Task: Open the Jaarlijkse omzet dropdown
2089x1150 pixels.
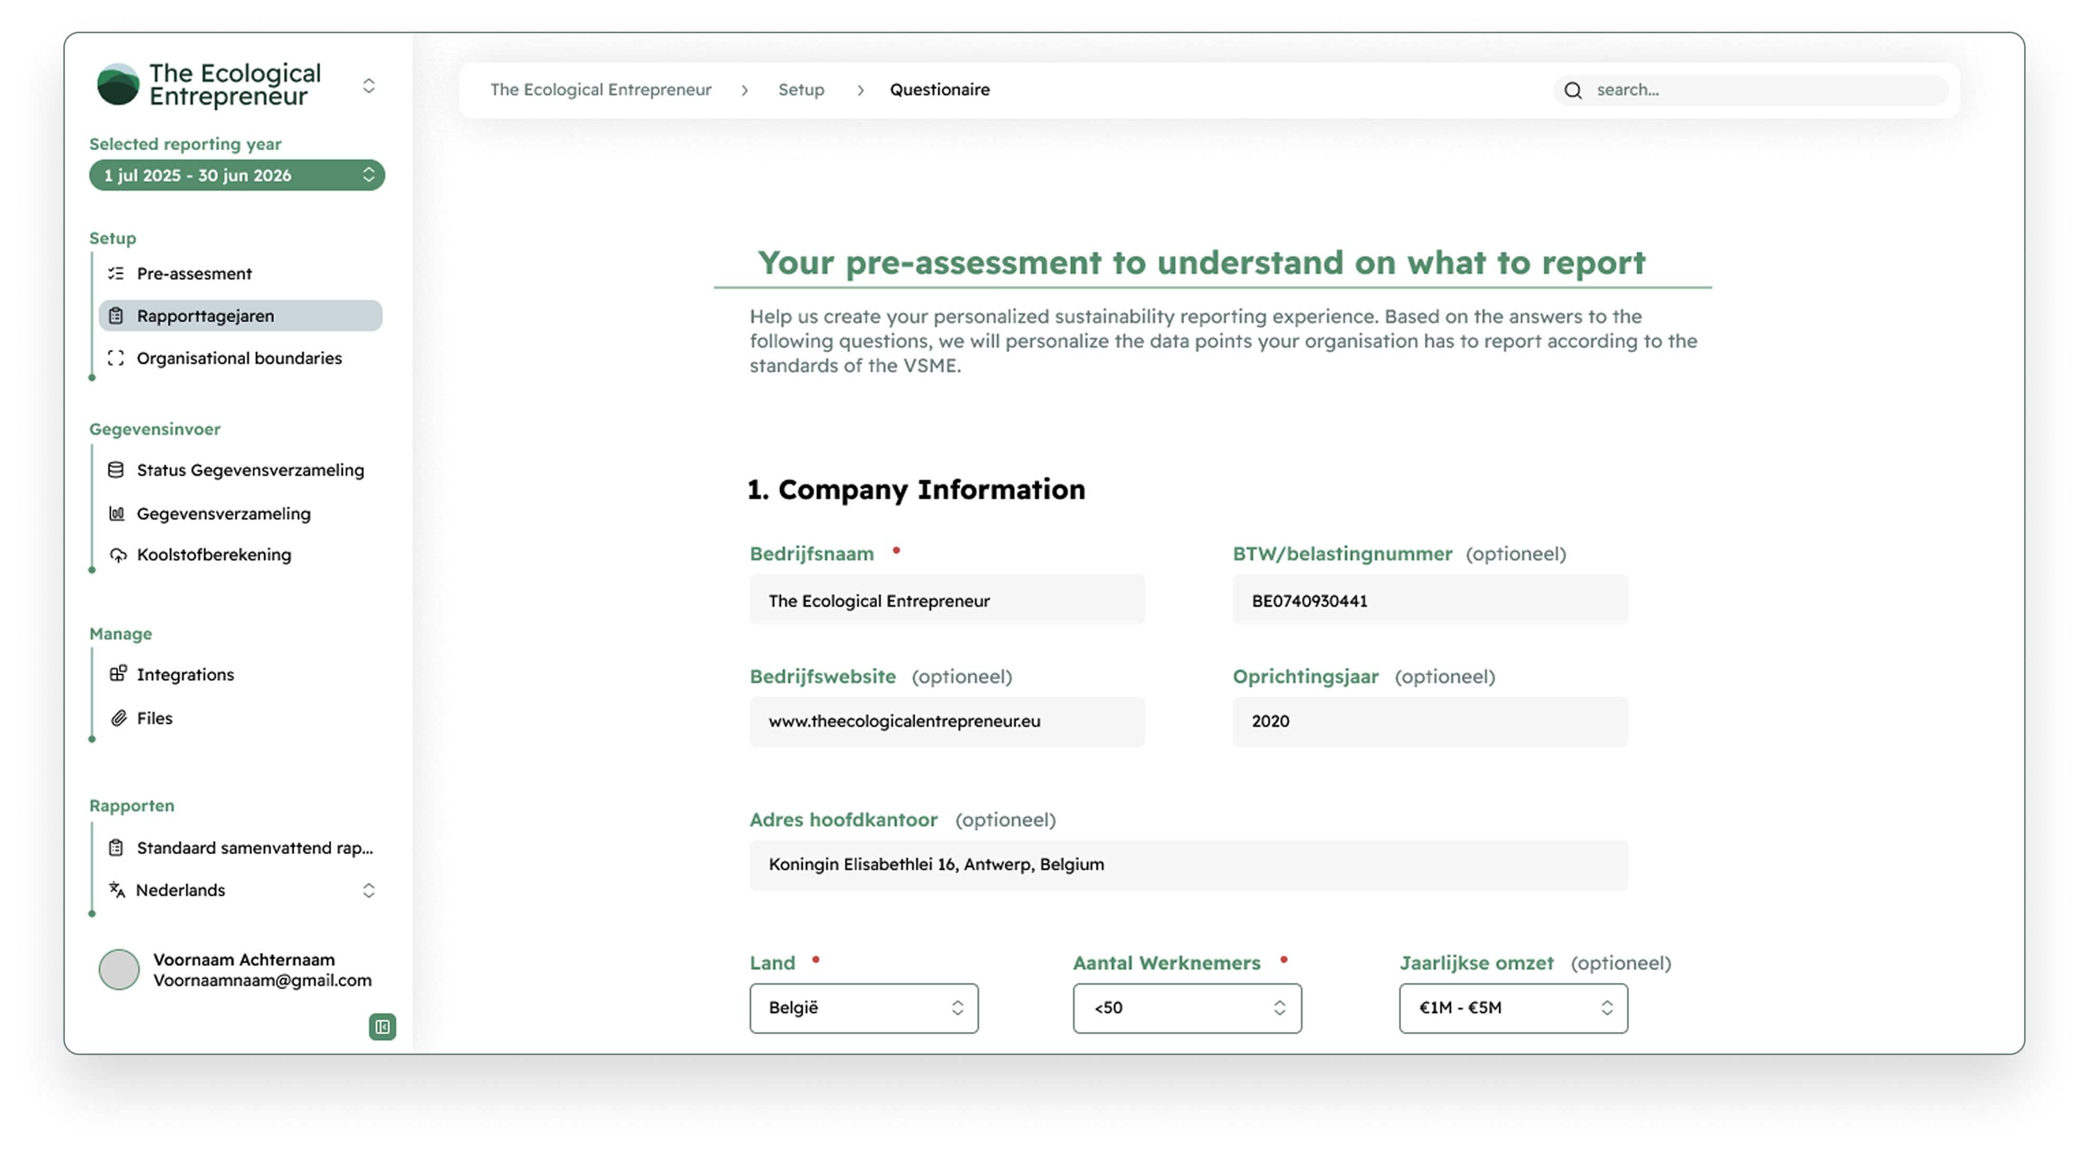Action: [x=1512, y=1008]
